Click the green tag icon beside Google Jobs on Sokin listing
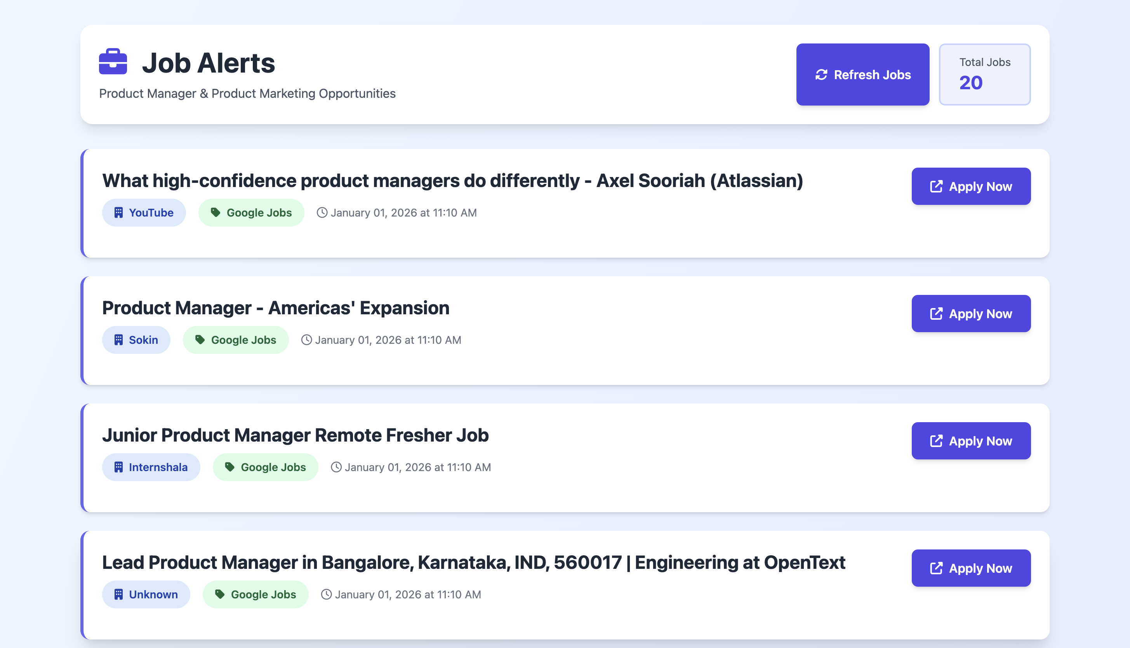The image size is (1130, 648). click(199, 340)
